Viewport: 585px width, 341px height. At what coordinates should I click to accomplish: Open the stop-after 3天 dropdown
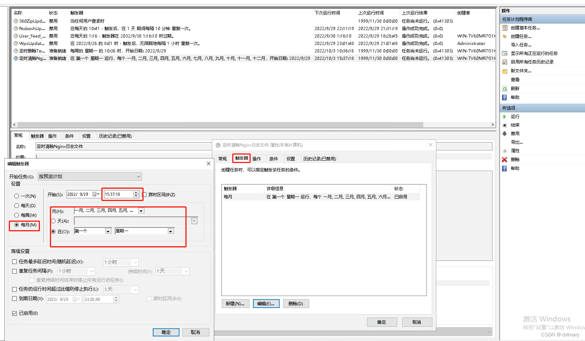click(x=121, y=290)
